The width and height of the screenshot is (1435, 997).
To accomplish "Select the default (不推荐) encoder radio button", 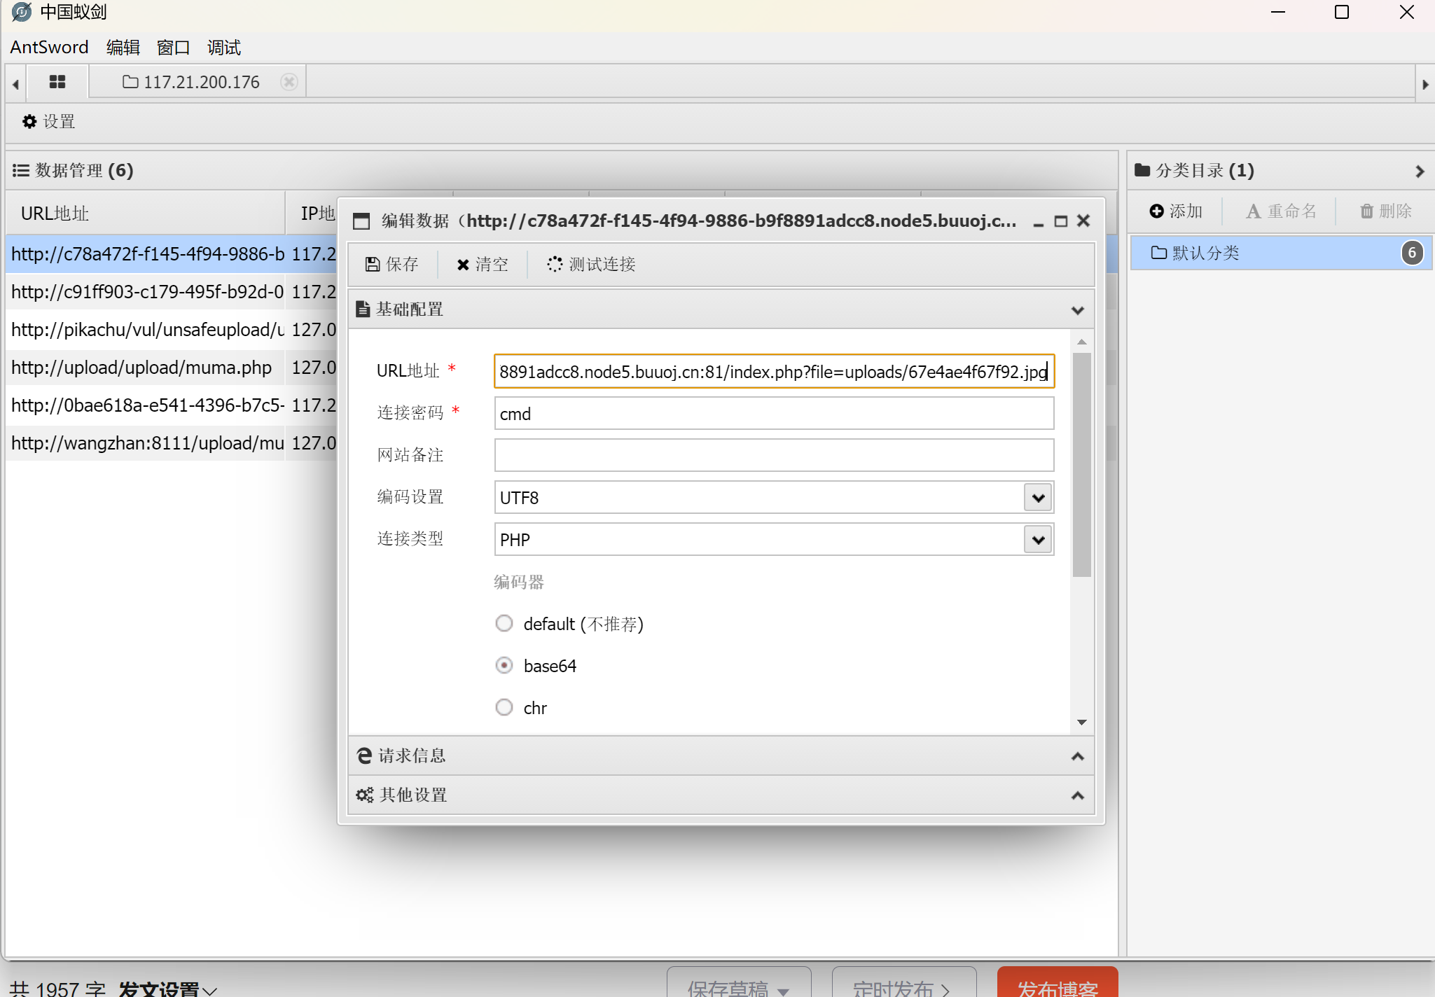I will tap(504, 623).
